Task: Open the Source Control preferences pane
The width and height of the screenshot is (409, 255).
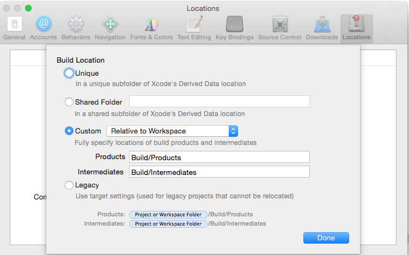Action: tap(280, 28)
